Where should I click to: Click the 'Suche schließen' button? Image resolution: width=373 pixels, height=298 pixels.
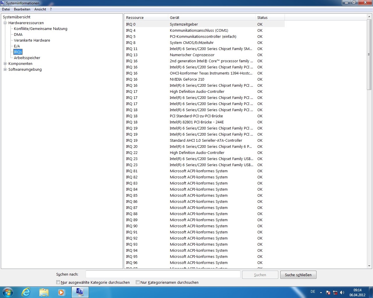click(298, 275)
